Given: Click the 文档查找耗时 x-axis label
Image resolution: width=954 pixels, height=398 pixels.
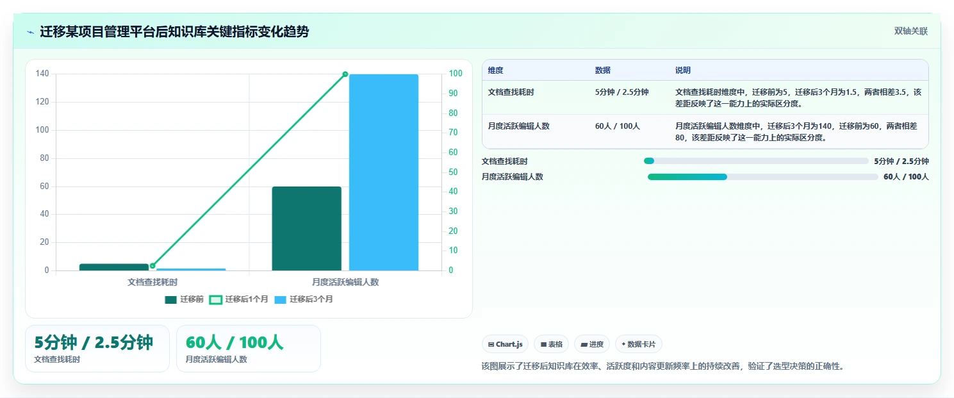Looking at the screenshot, I should (x=152, y=282).
